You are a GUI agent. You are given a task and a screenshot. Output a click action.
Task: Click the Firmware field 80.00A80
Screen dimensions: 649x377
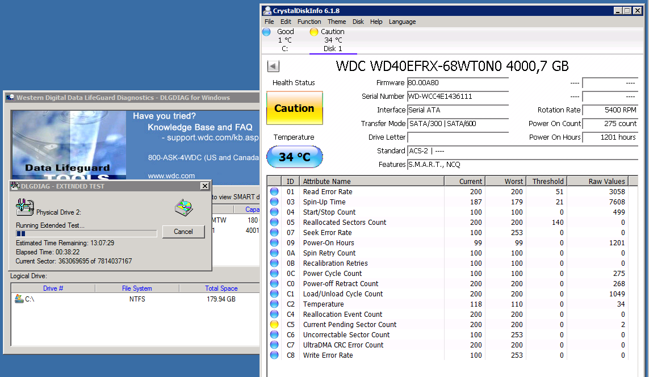pyautogui.click(x=457, y=83)
